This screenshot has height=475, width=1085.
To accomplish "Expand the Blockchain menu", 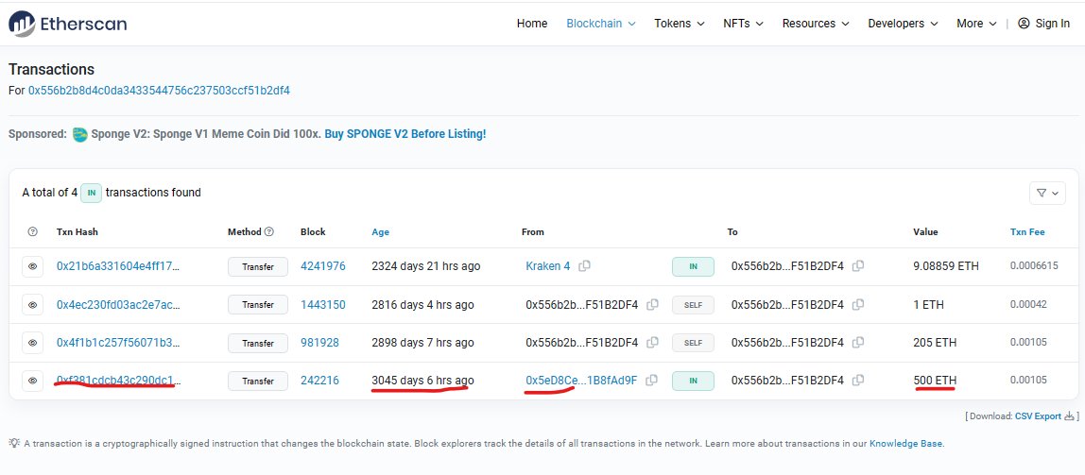I will pos(600,24).
